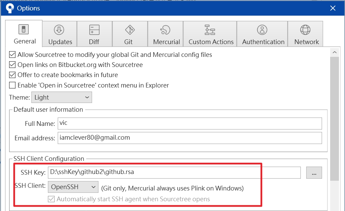Open the Network tab label
345x211 pixels.
(307, 42)
